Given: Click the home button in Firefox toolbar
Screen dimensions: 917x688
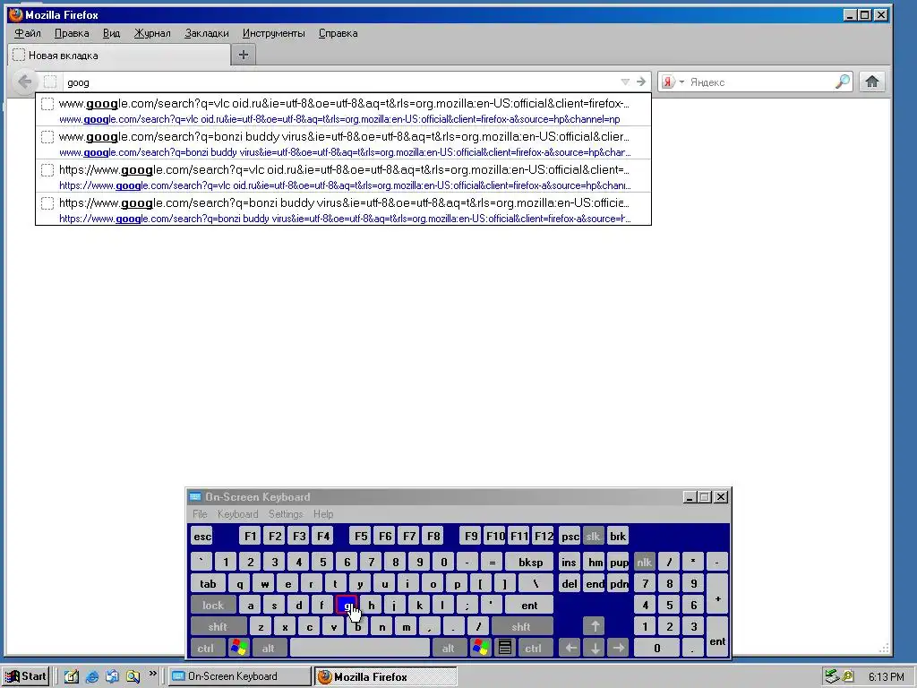Looking at the screenshot, I should tap(872, 82).
